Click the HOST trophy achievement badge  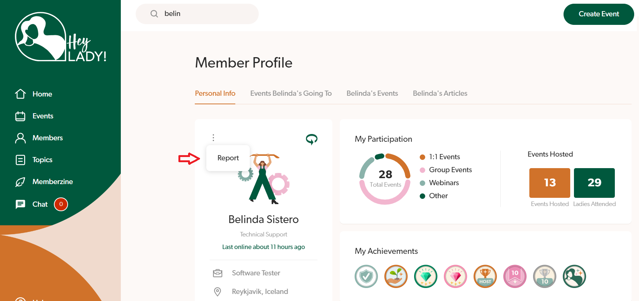485,277
